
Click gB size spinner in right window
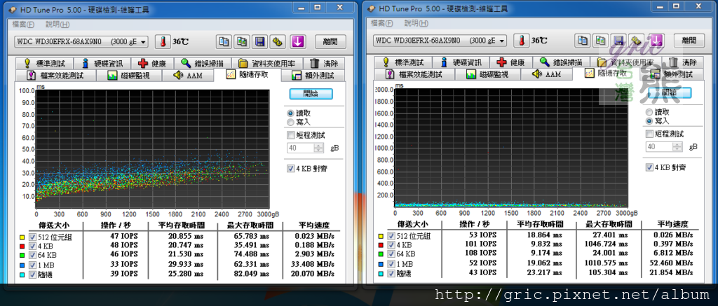[677, 147]
